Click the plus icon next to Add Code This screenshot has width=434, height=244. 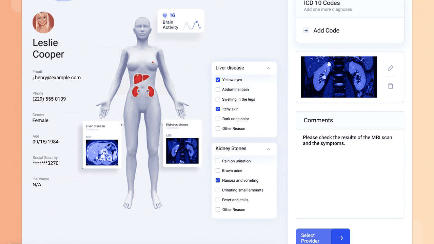[306, 30]
